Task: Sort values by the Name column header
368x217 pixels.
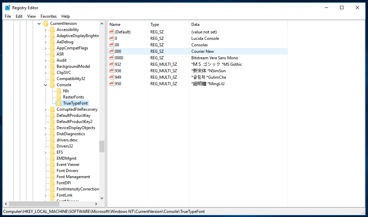Action: click(128, 25)
